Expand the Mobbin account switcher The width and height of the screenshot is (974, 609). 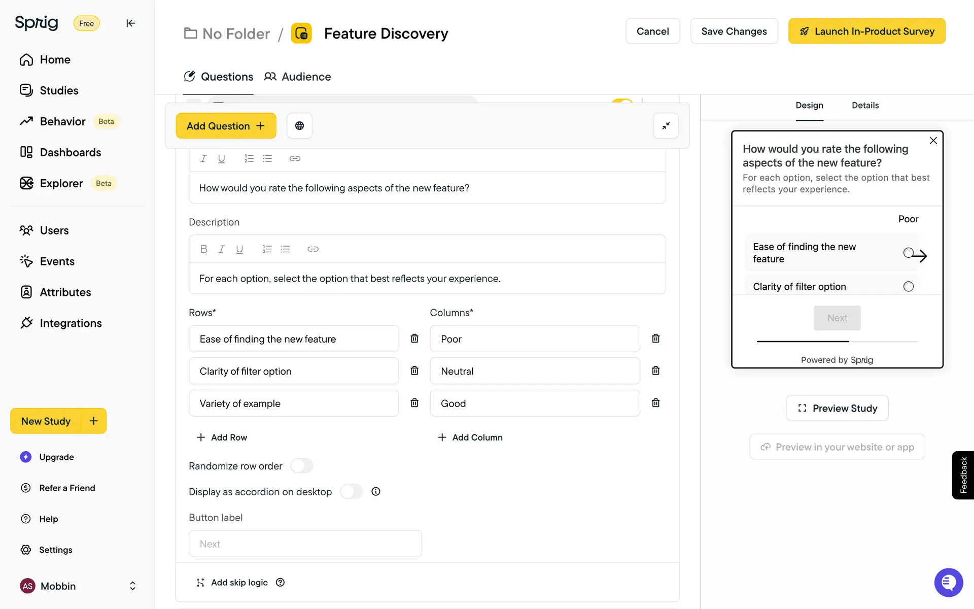(132, 586)
